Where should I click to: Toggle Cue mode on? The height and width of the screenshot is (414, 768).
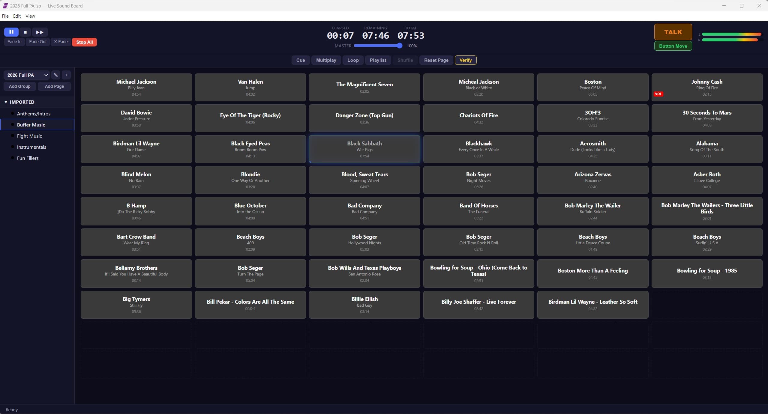pos(300,60)
